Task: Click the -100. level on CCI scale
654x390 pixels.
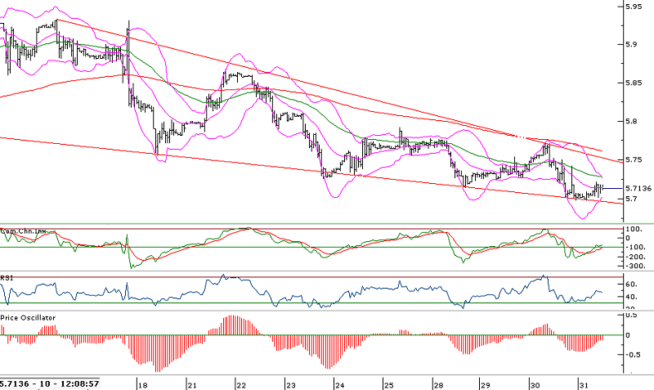Action: (636, 248)
